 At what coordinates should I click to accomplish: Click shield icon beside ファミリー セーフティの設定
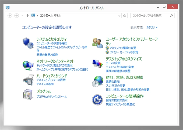[x=107, y=52]
